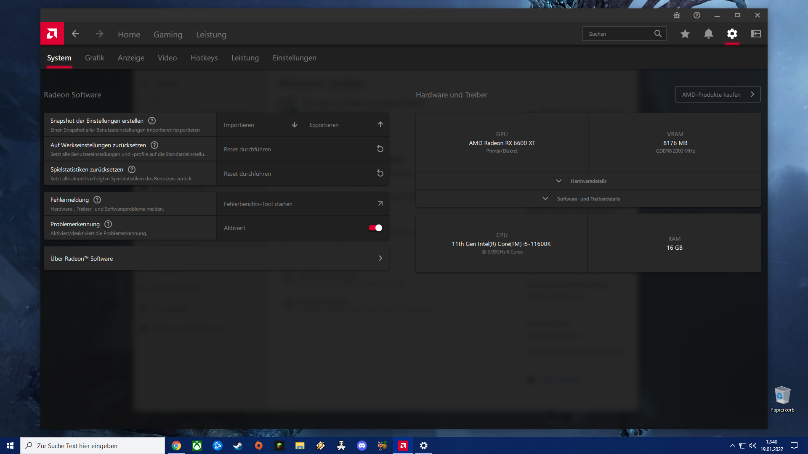
Task: Toggle the sidebar panel icon
Action: (x=755, y=34)
